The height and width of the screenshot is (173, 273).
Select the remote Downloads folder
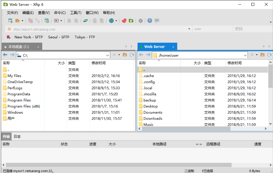(153, 118)
